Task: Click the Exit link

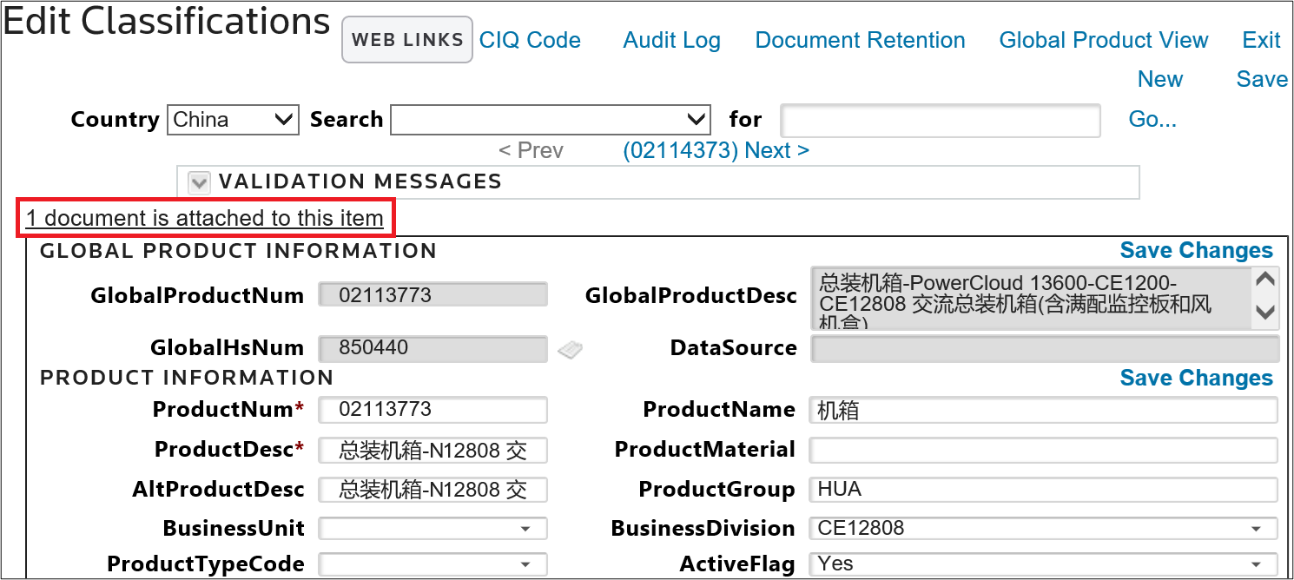Action: [x=1261, y=40]
